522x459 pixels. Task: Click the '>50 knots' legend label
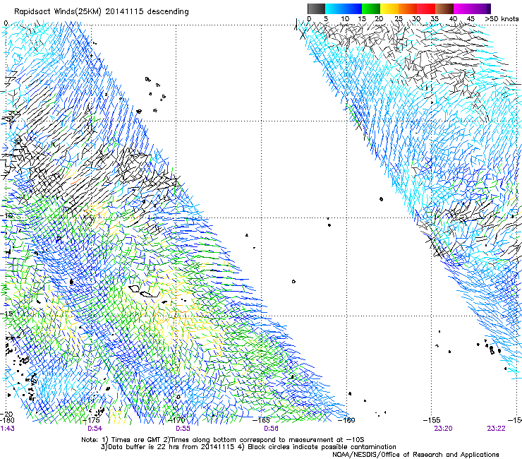point(502,19)
